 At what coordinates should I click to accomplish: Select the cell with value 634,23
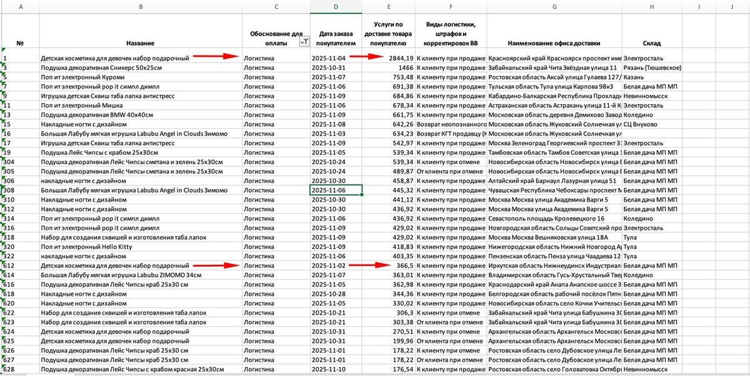pyautogui.click(x=388, y=133)
